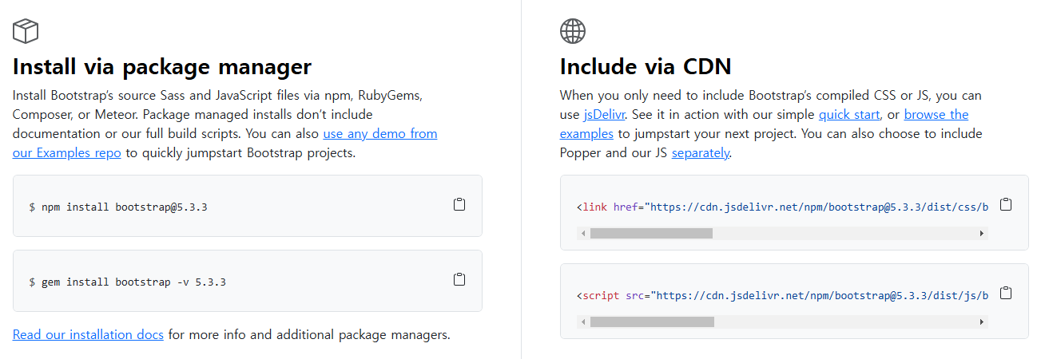Click the globe icon above CDN heading
This screenshot has height=359, width=1041.
coord(573,31)
